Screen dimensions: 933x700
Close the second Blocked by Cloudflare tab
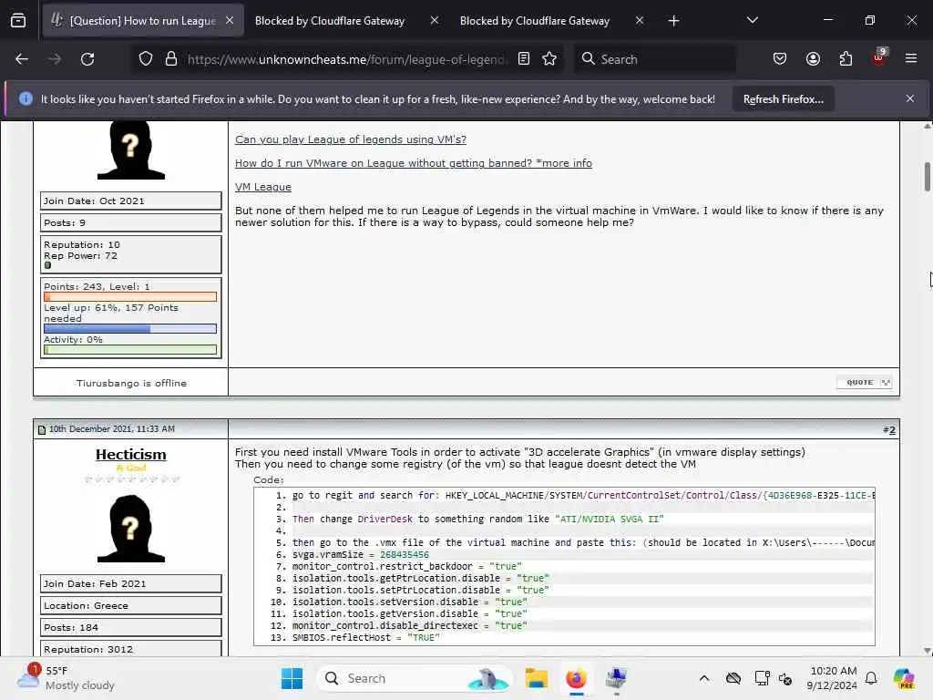click(639, 20)
